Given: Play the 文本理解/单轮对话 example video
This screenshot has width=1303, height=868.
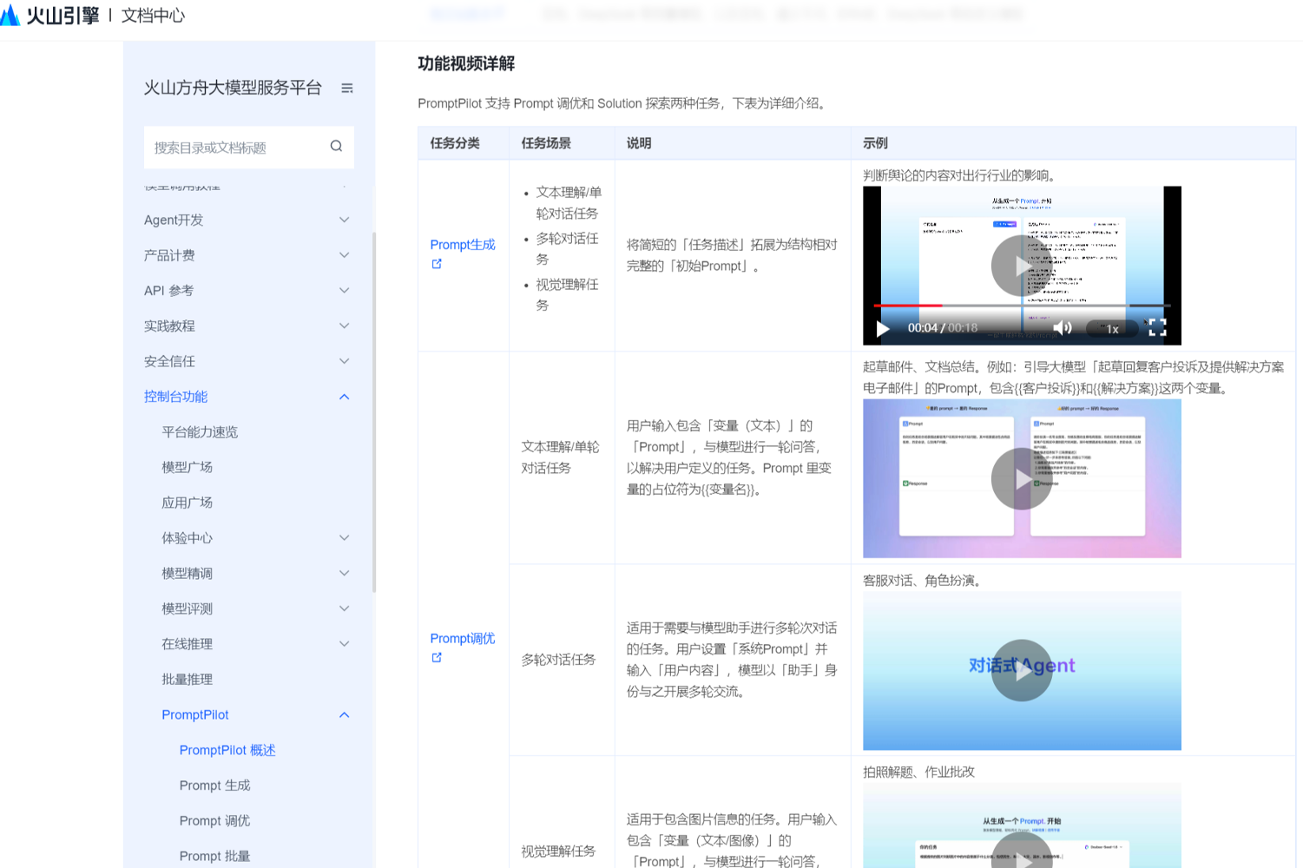Looking at the screenshot, I should click(1022, 478).
